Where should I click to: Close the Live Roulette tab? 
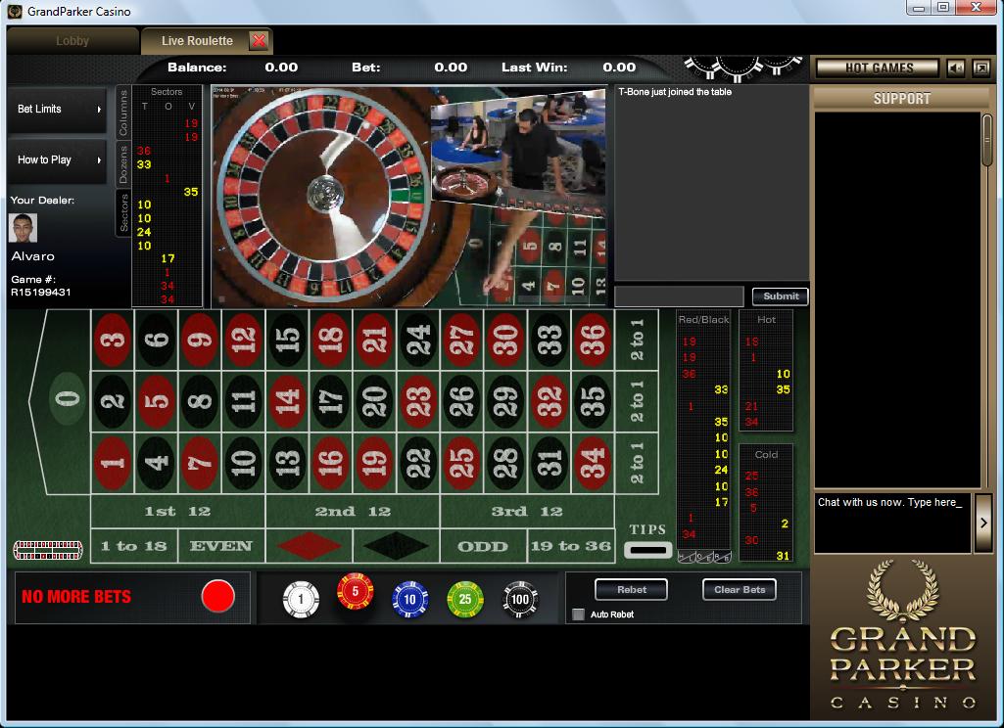coord(259,41)
